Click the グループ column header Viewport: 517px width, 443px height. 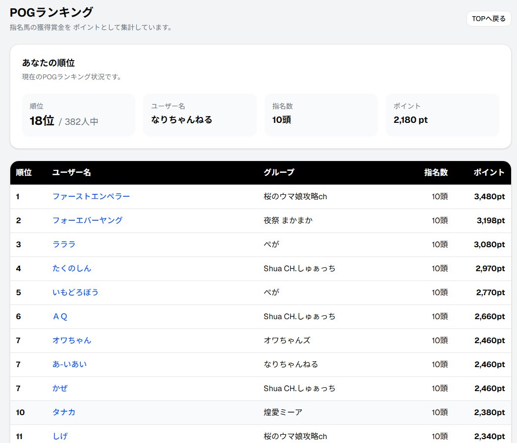pyautogui.click(x=279, y=172)
